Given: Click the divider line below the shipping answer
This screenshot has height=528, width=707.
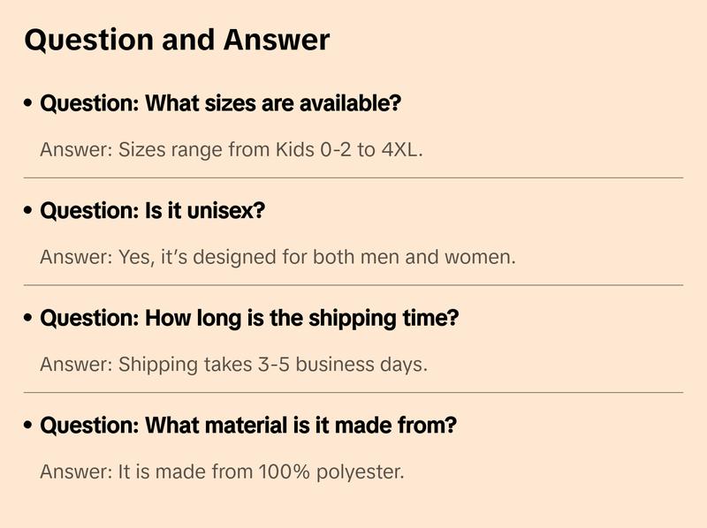Looking at the screenshot, I should (x=353, y=392).
